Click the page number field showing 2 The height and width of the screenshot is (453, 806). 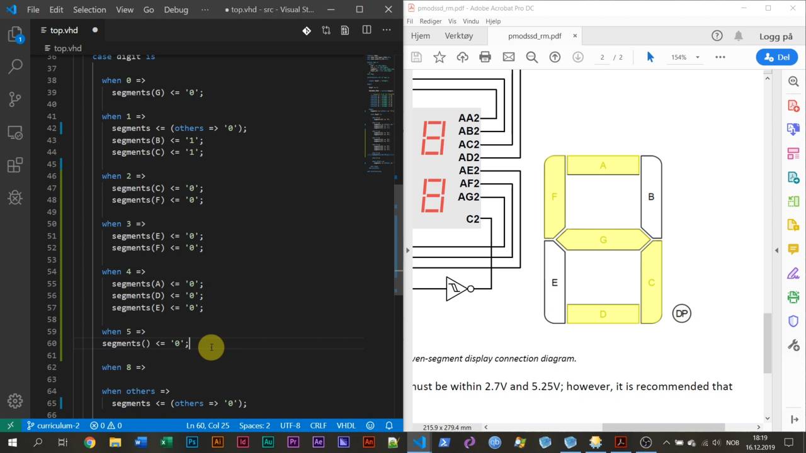[602, 57]
